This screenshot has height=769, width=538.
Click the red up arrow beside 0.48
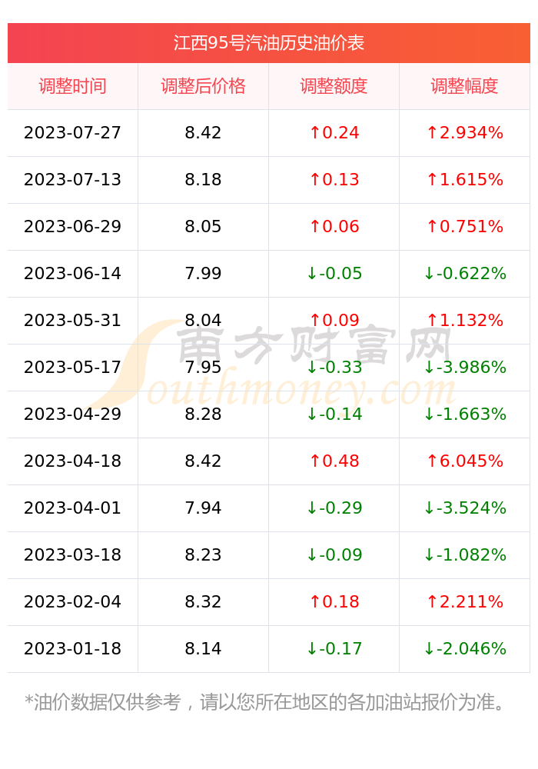(x=315, y=461)
